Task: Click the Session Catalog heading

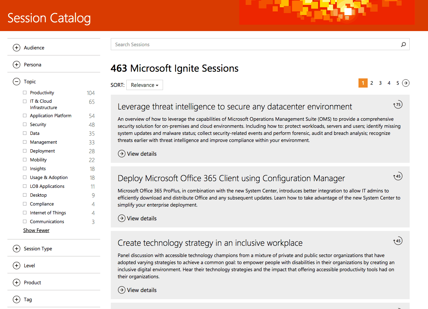Action: point(49,18)
